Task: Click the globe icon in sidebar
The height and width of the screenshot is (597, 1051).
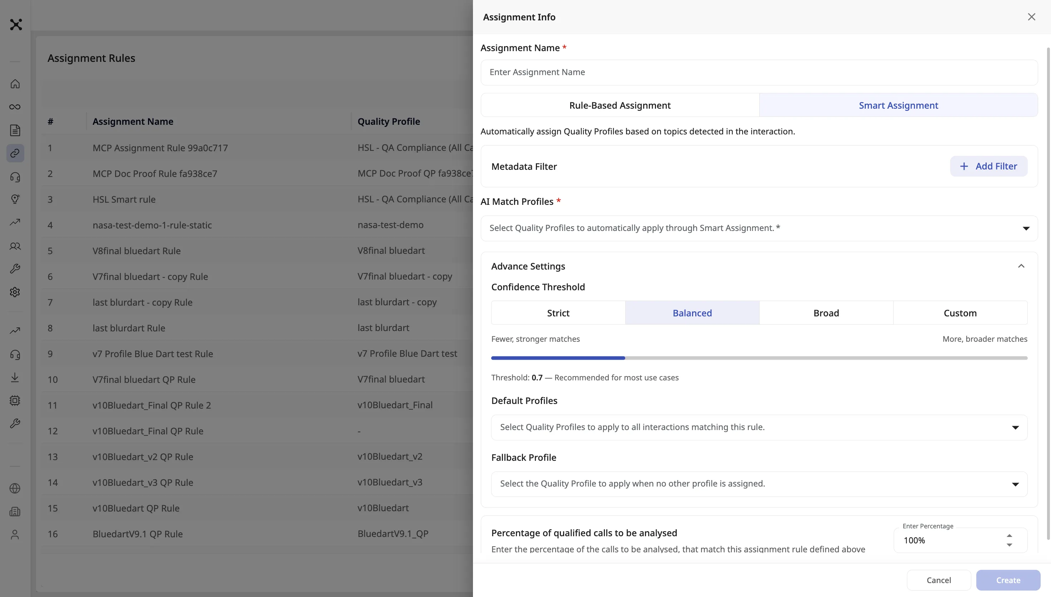Action: click(15, 488)
